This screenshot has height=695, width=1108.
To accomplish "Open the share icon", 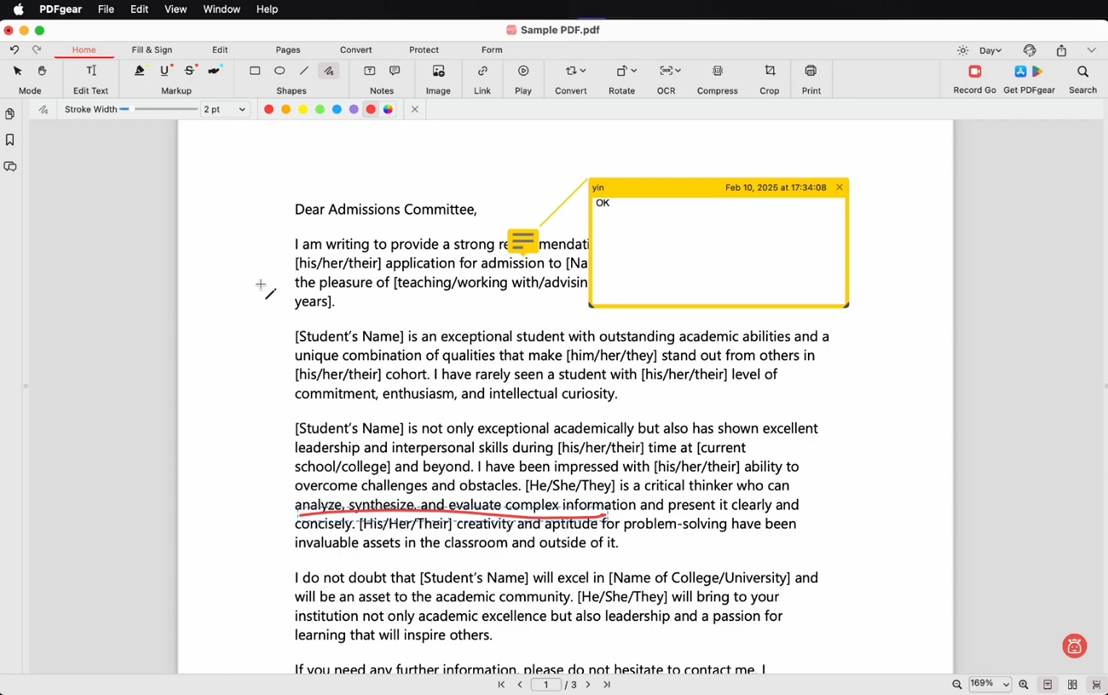I will click(1061, 51).
